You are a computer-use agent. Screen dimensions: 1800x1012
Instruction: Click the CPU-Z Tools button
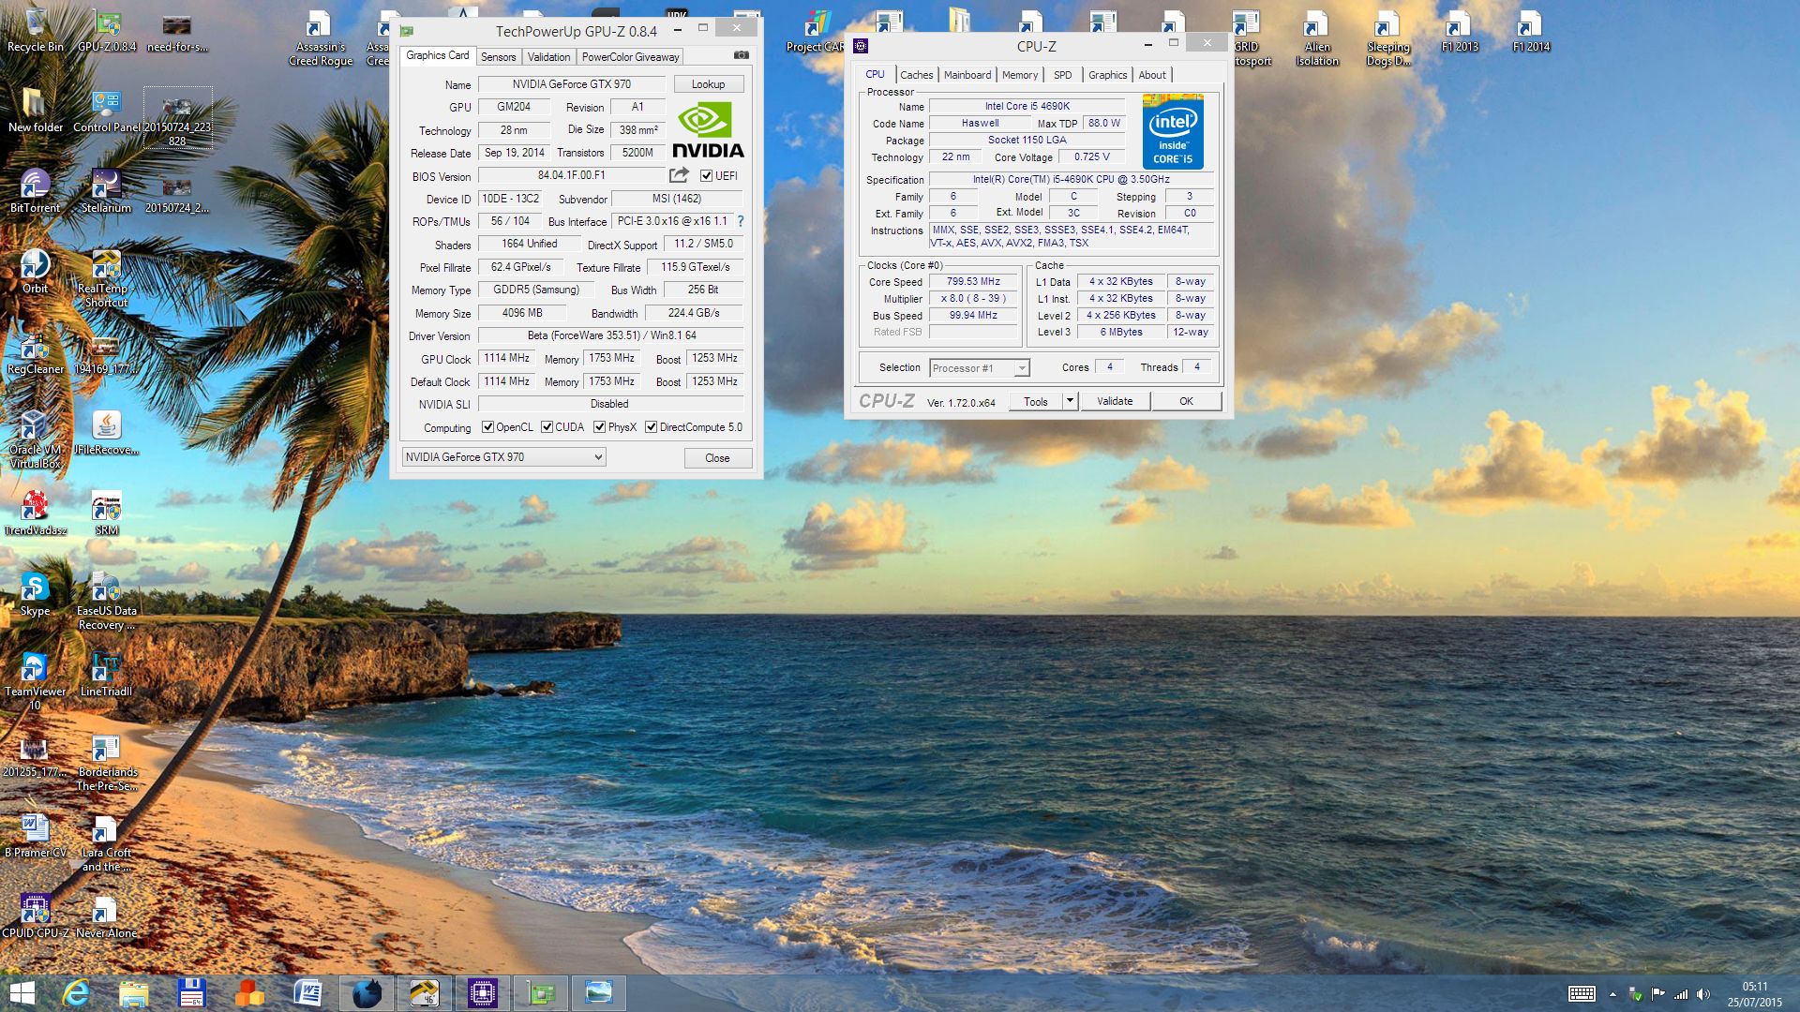1035,401
